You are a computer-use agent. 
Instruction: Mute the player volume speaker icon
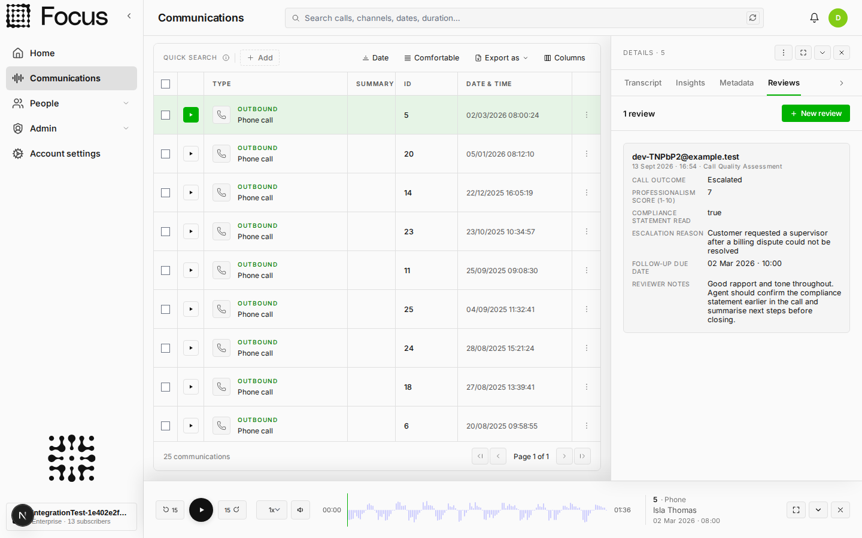pos(301,510)
